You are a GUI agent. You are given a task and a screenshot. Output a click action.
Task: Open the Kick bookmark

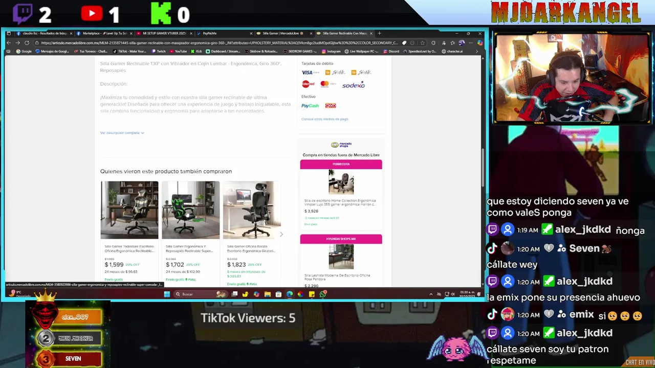point(196,51)
